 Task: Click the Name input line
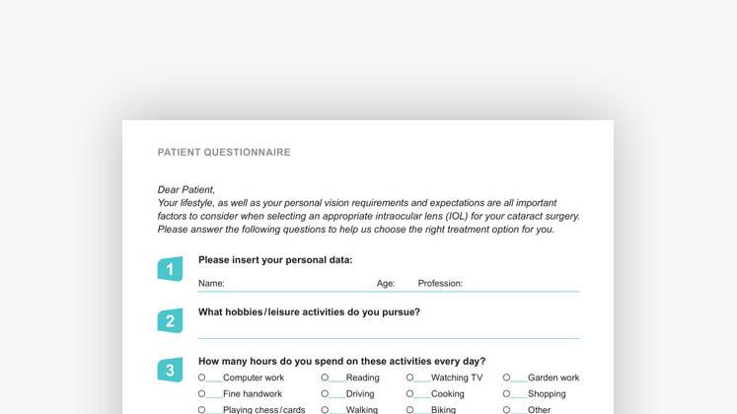pos(300,284)
